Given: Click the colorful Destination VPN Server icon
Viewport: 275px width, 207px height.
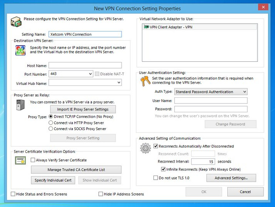Looking at the screenshot, I should coord(20,50).
